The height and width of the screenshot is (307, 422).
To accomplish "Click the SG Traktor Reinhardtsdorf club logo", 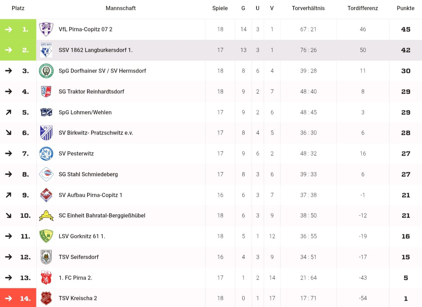I will point(46,92).
